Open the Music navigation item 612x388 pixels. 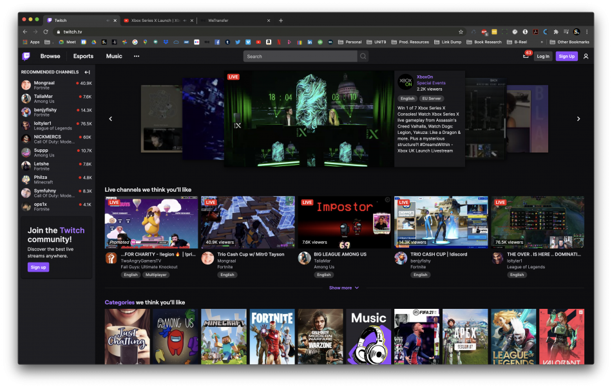[x=114, y=56]
